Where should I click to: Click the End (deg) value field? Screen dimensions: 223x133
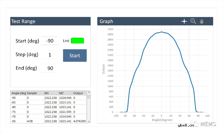[x=50, y=68]
